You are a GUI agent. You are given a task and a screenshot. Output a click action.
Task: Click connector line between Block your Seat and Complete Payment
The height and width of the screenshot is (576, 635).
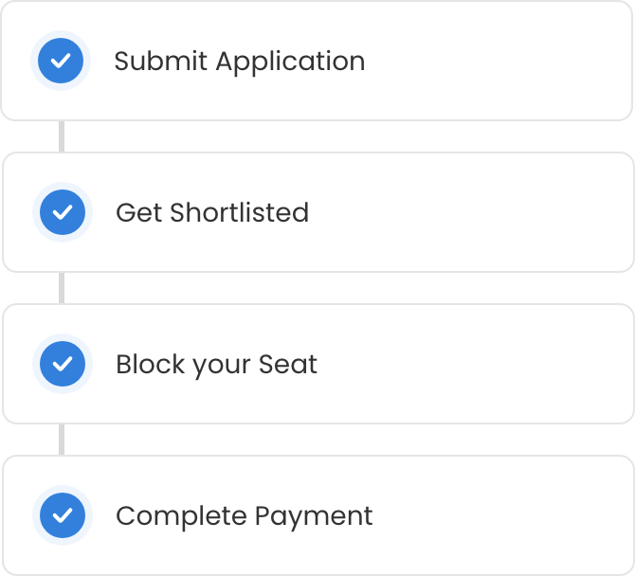click(x=62, y=440)
